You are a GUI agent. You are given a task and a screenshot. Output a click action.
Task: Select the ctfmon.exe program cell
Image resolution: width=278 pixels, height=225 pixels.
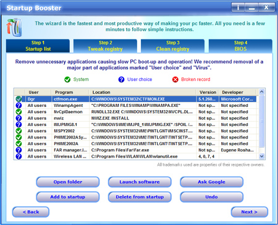click(x=70, y=99)
